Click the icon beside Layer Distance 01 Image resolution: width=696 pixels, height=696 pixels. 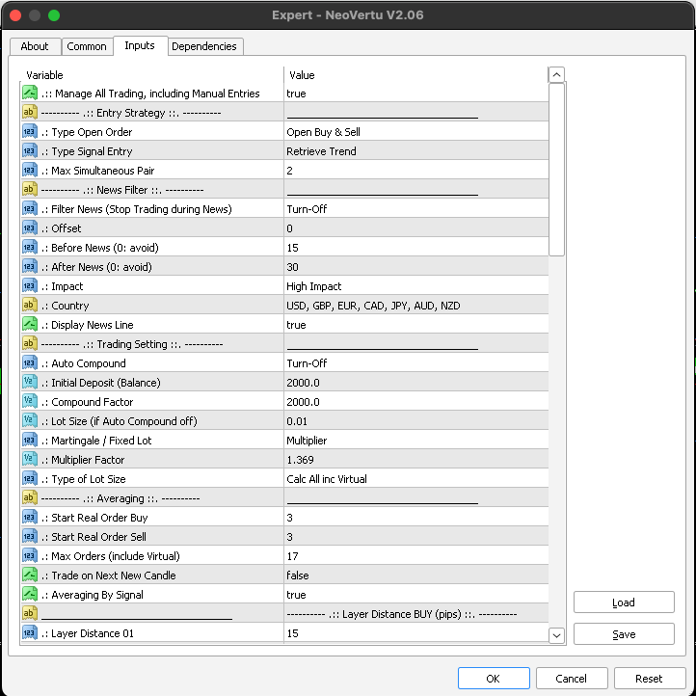(29, 633)
